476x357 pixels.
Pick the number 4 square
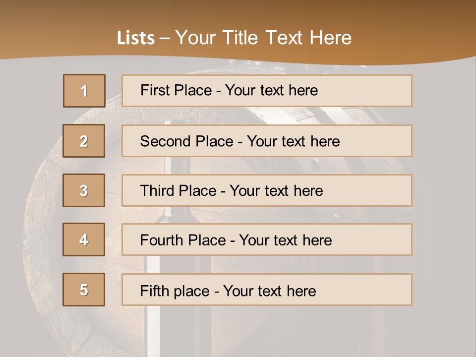pyautogui.click(x=84, y=239)
